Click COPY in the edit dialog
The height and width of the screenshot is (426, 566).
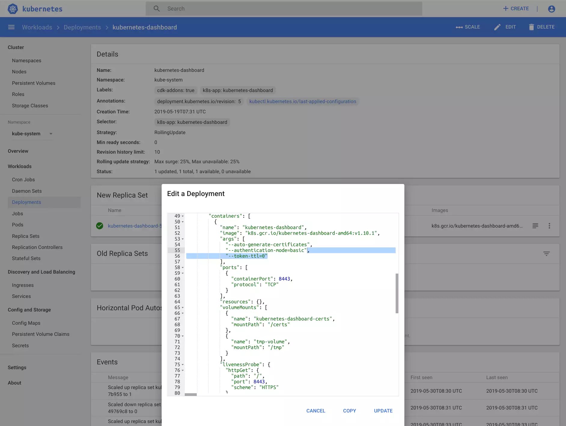pos(349,411)
